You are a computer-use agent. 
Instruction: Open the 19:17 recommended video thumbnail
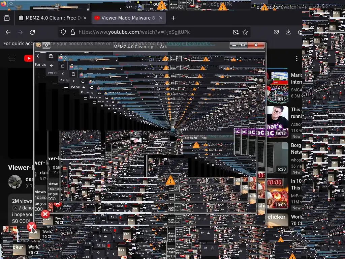coord(277,122)
